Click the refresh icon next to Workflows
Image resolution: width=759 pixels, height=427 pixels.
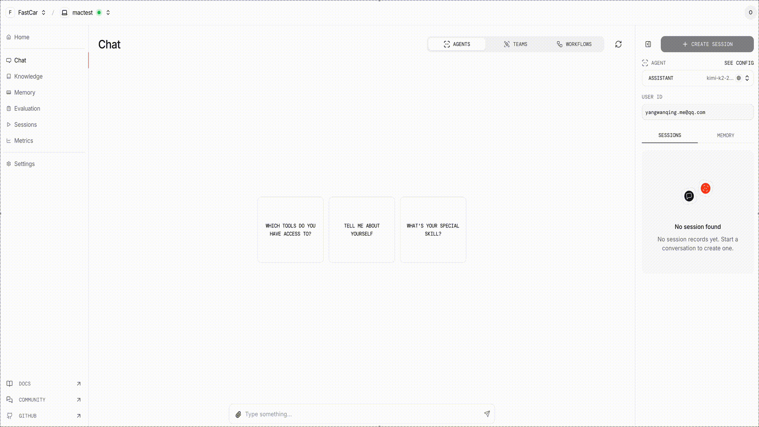(x=618, y=44)
